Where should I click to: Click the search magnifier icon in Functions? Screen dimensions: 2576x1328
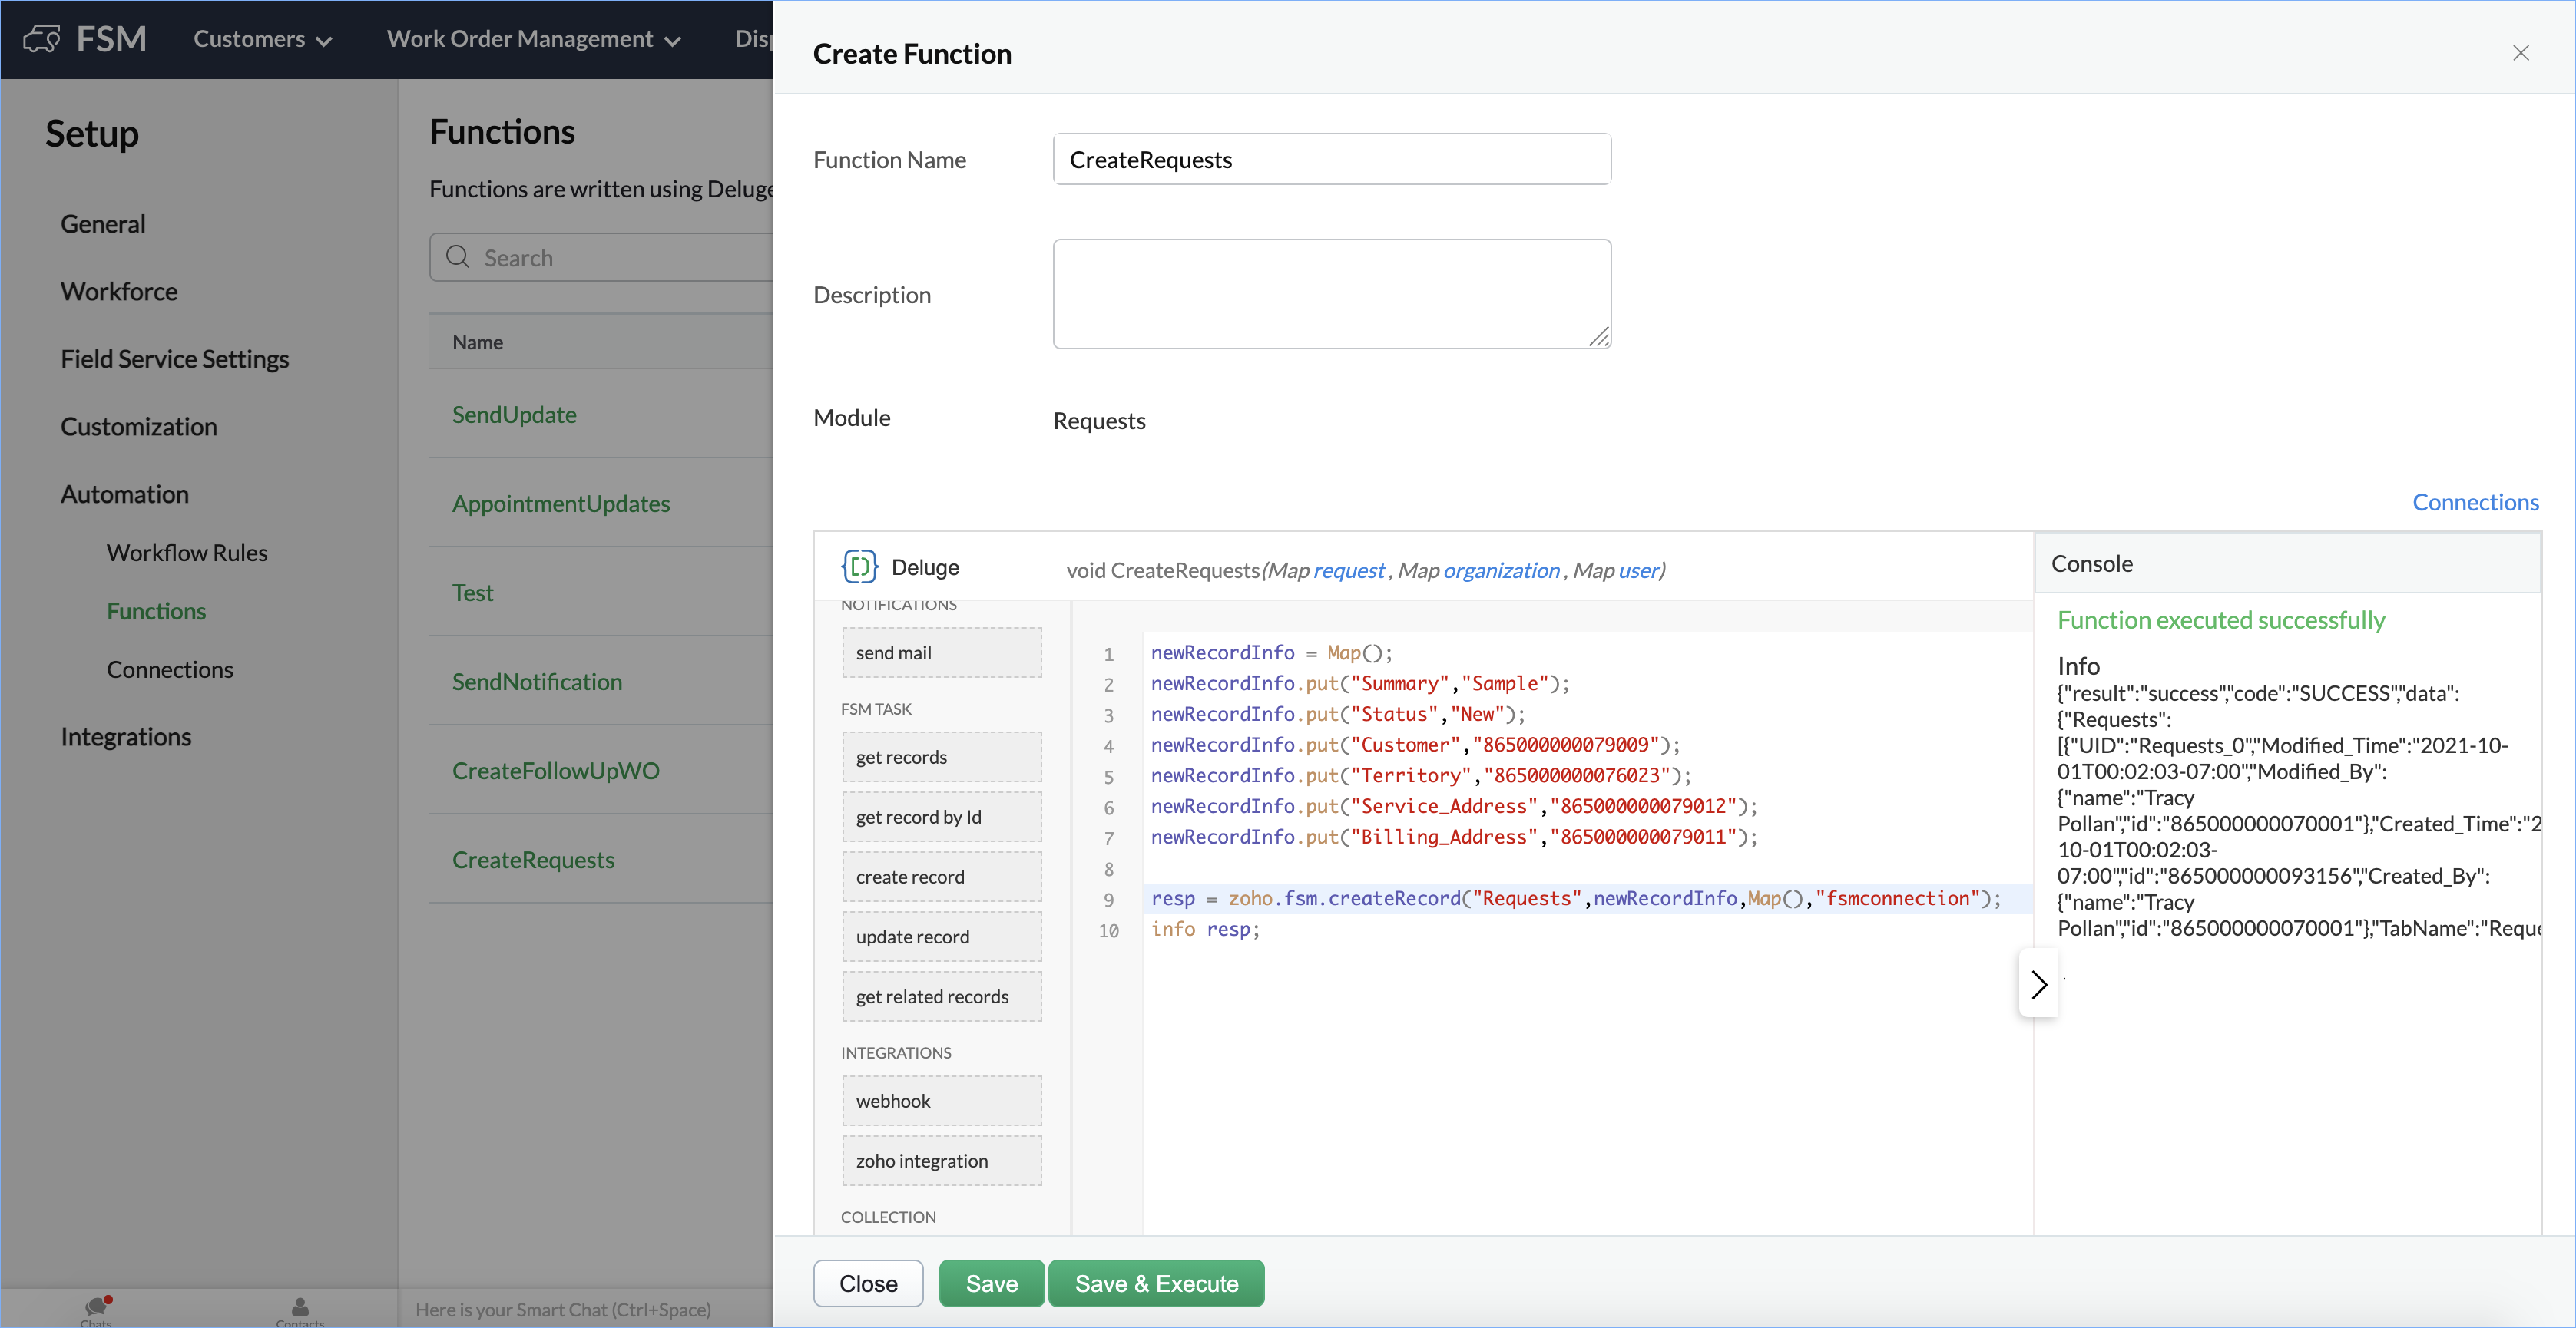[458, 257]
